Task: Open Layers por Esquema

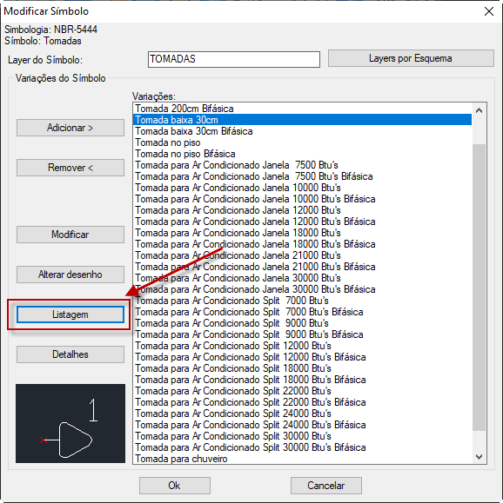Action: (x=411, y=58)
